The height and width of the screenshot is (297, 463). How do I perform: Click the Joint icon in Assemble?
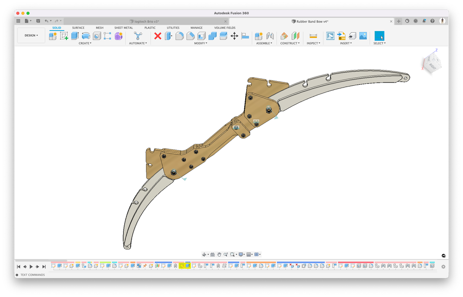tap(270, 36)
